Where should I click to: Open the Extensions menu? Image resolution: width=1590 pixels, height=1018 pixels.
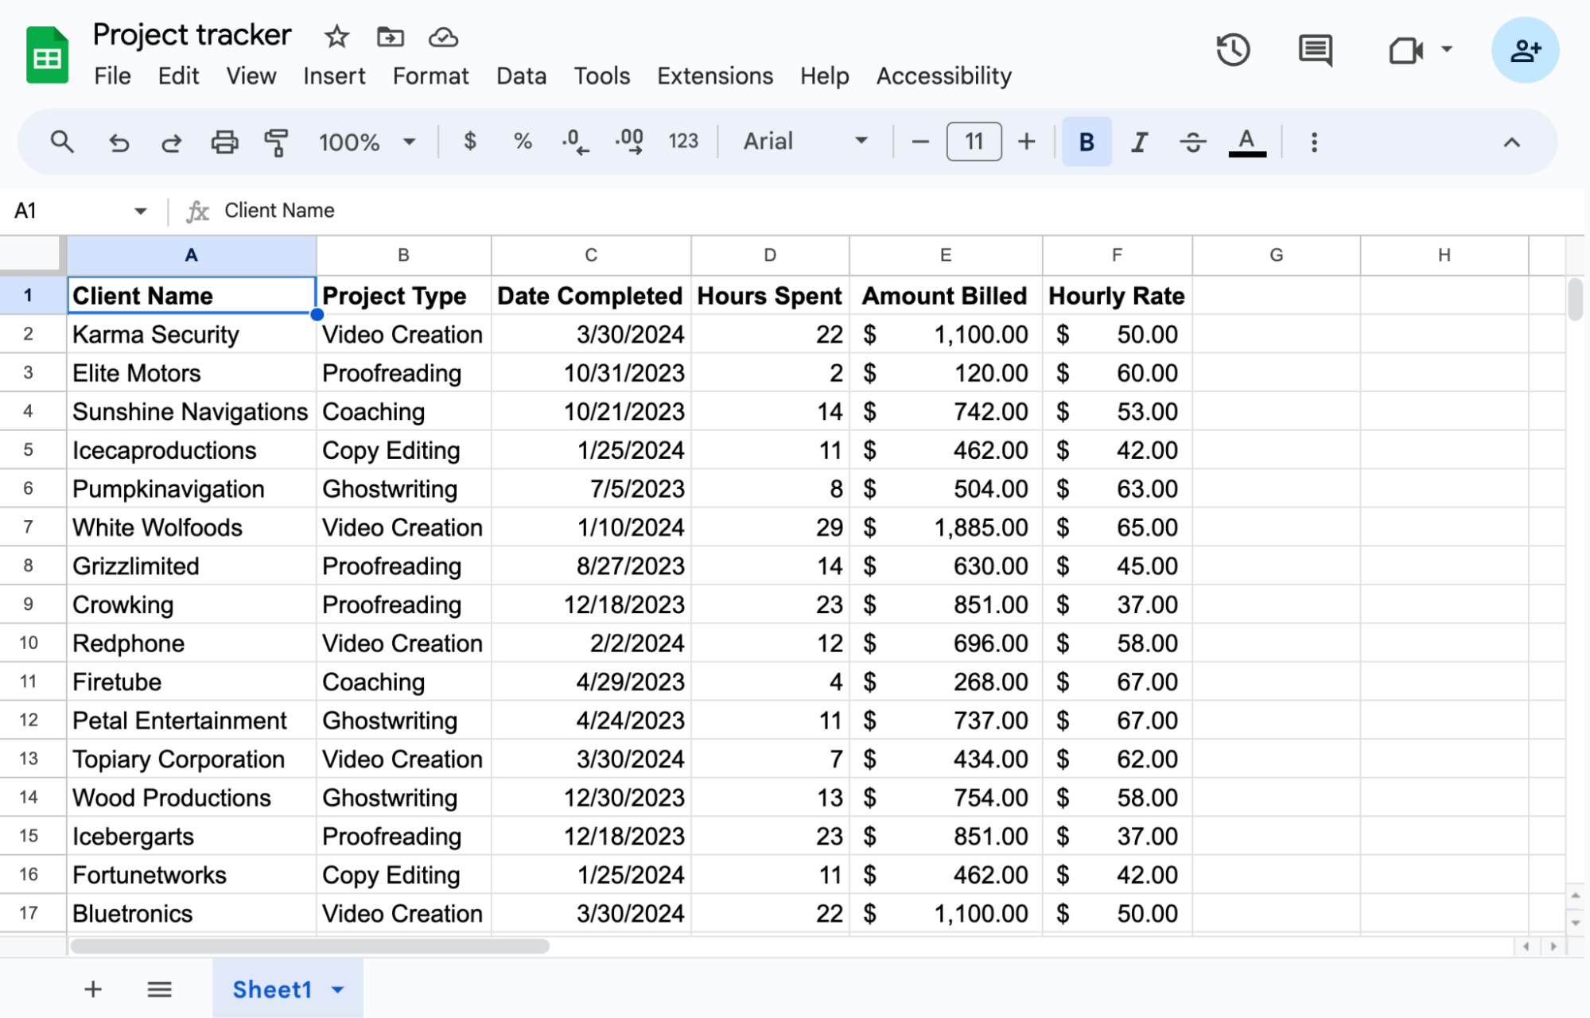pos(716,76)
